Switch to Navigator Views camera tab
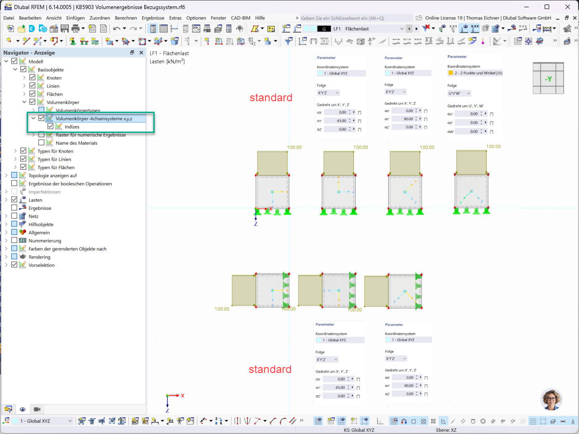Screen dimensions: 579x434 click(x=37, y=409)
